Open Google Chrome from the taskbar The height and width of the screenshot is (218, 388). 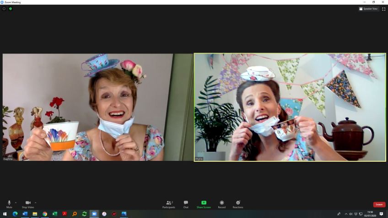tap(45, 214)
